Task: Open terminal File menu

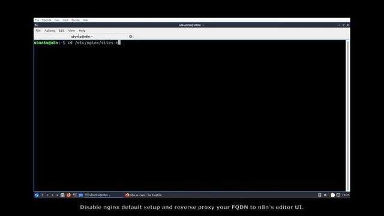Action: pos(38,31)
